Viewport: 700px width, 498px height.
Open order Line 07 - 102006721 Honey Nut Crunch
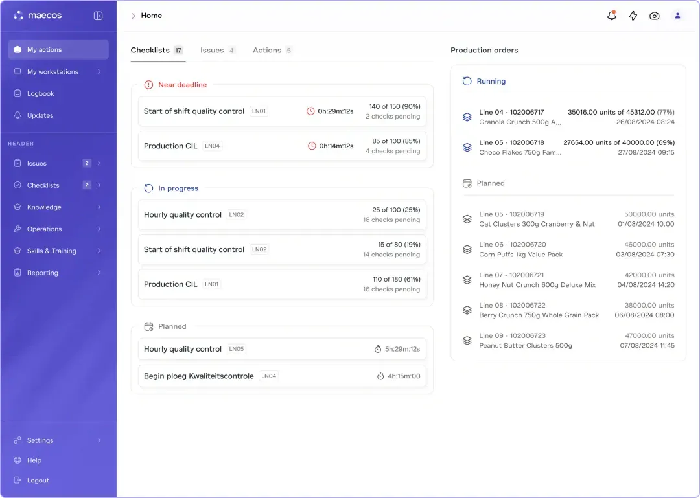[568, 280]
